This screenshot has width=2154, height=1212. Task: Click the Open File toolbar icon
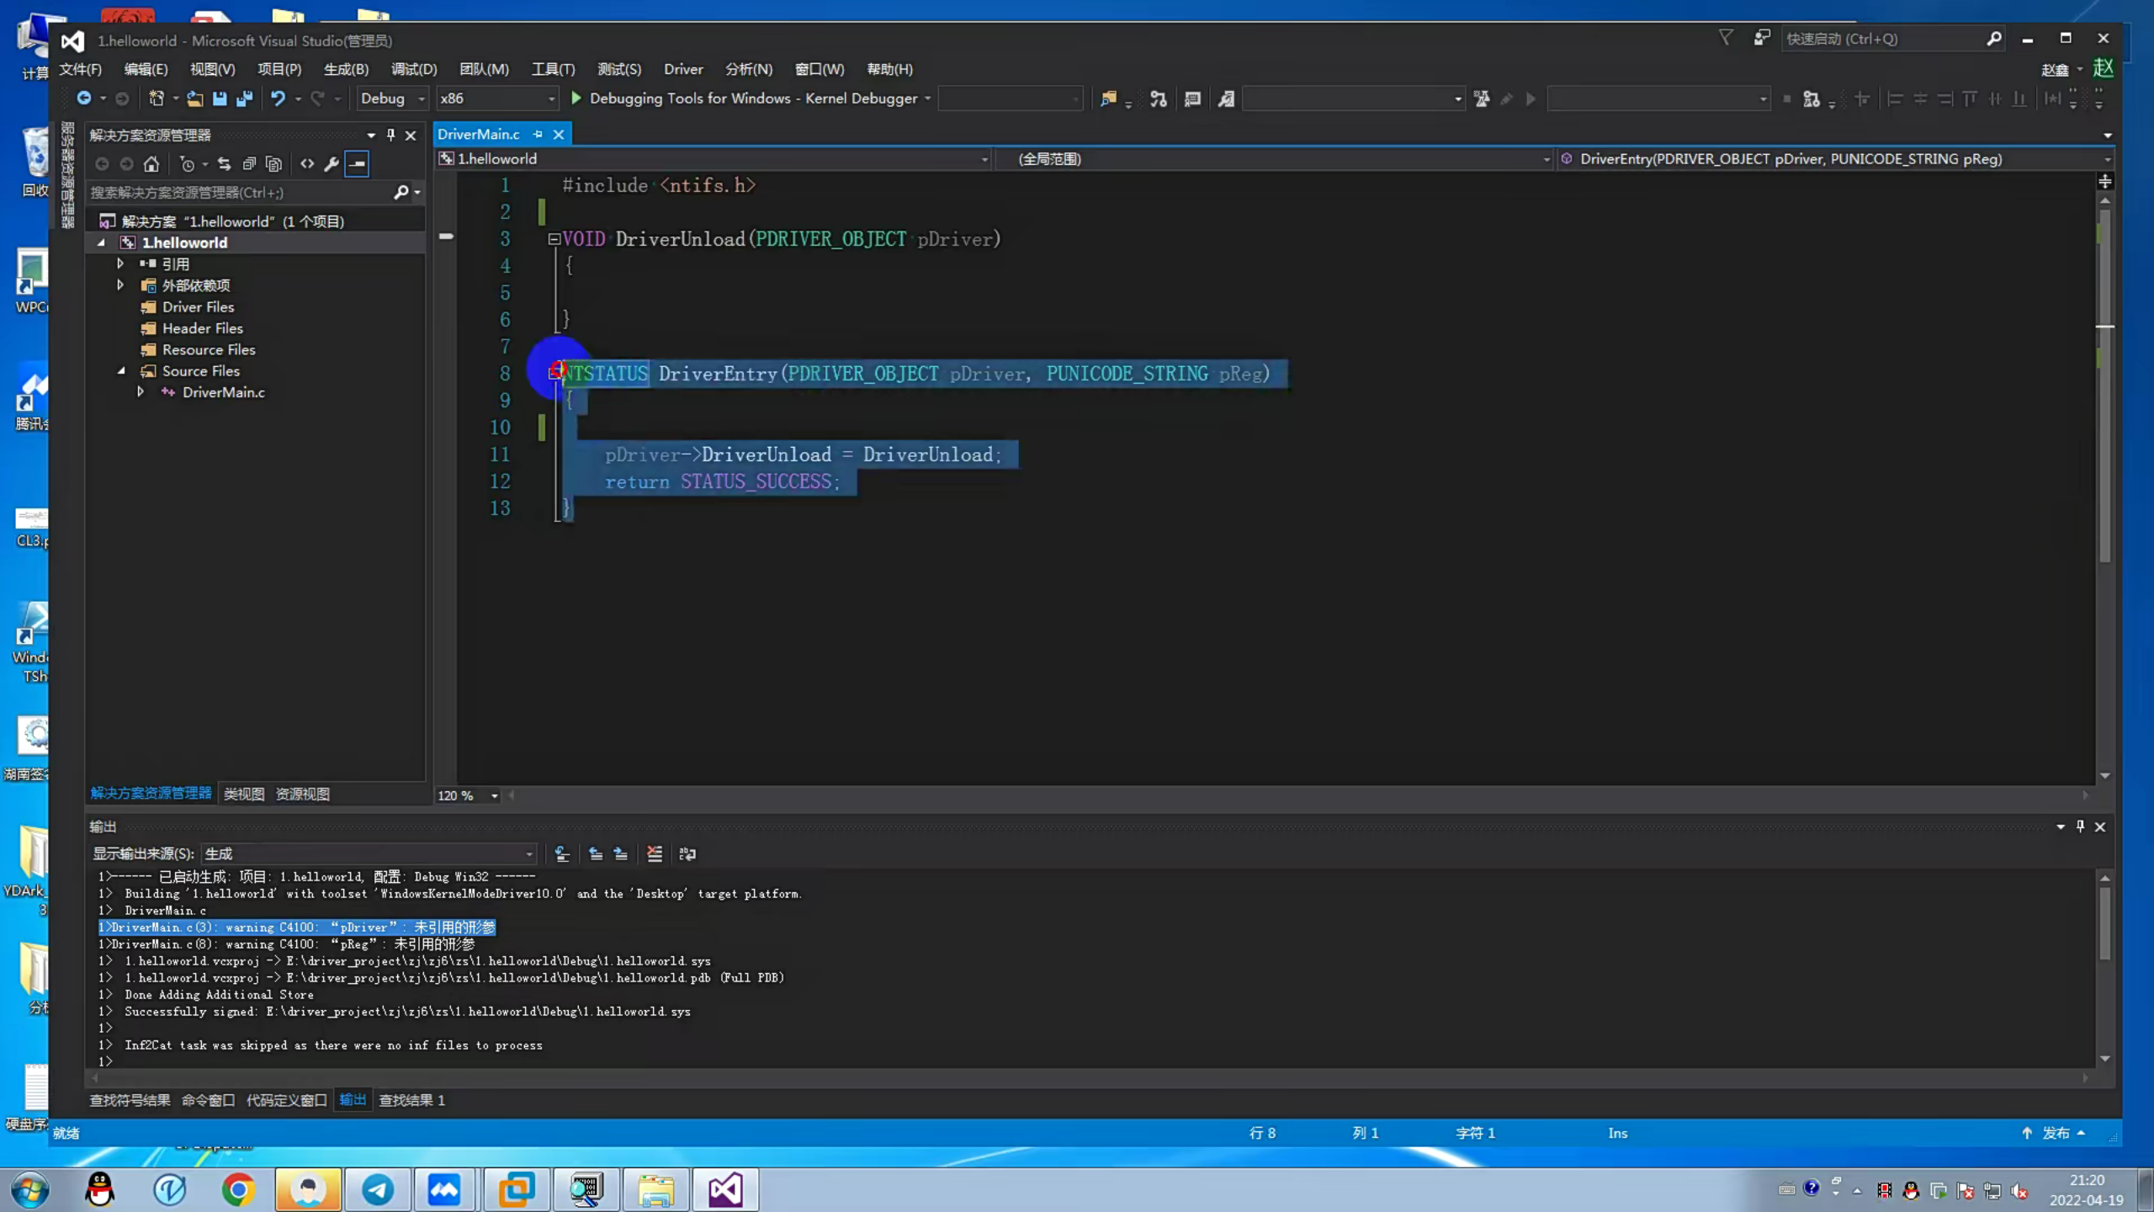coord(194,98)
